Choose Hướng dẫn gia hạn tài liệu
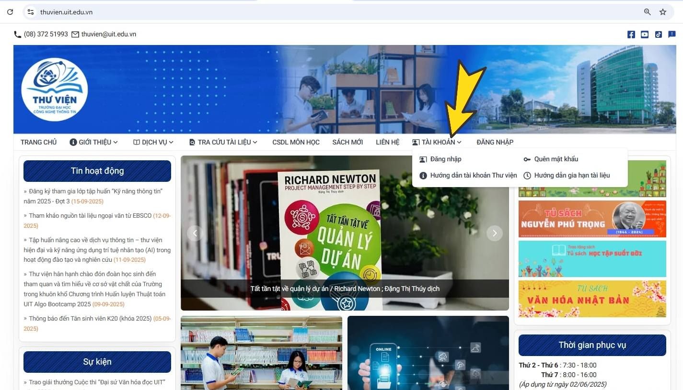Screen dimensions: 683x390 (x=572, y=176)
